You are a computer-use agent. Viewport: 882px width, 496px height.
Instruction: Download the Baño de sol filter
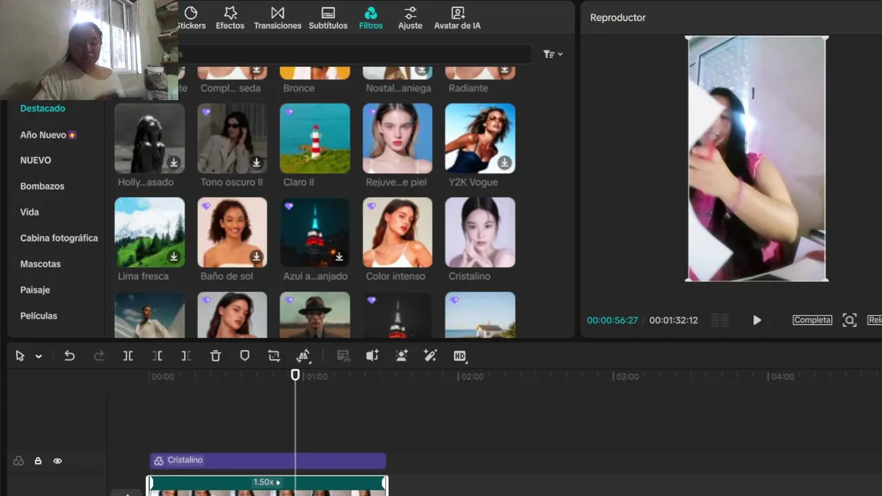point(256,256)
